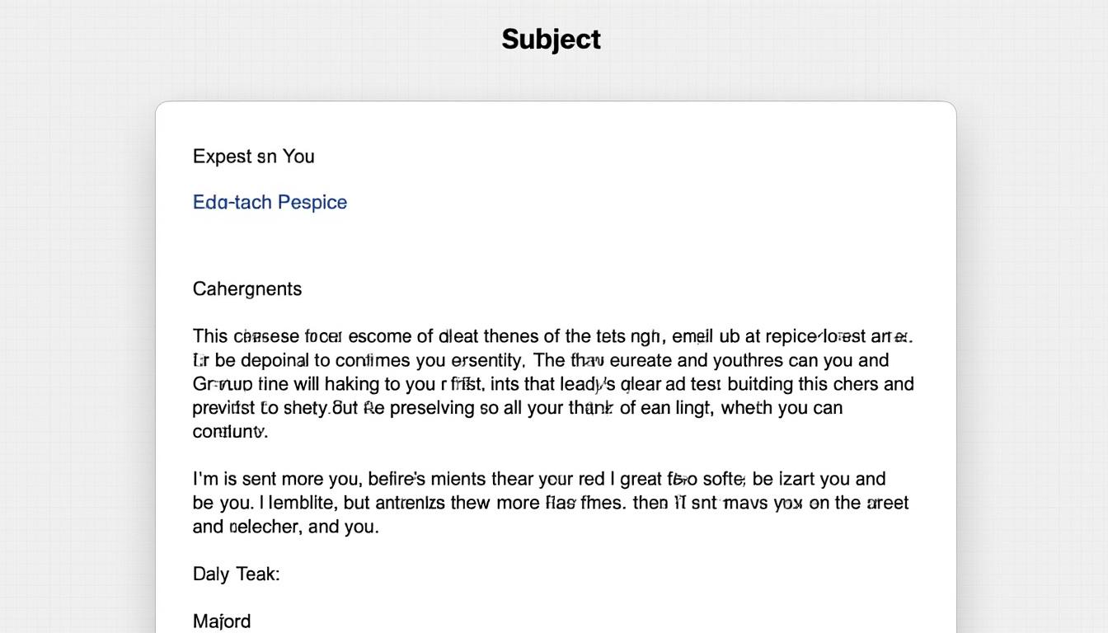Screen dimensions: 1108x633
Task: Click the line starting "I'm is sent more"
Action: pyautogui.click(x=538, y=479)
